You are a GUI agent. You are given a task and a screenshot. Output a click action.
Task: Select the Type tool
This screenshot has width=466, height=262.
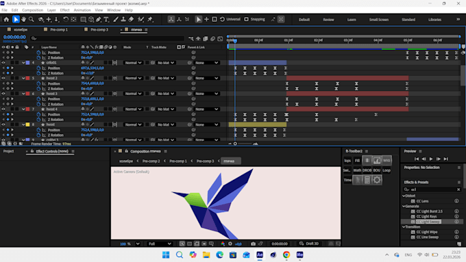tap(106, 20)
